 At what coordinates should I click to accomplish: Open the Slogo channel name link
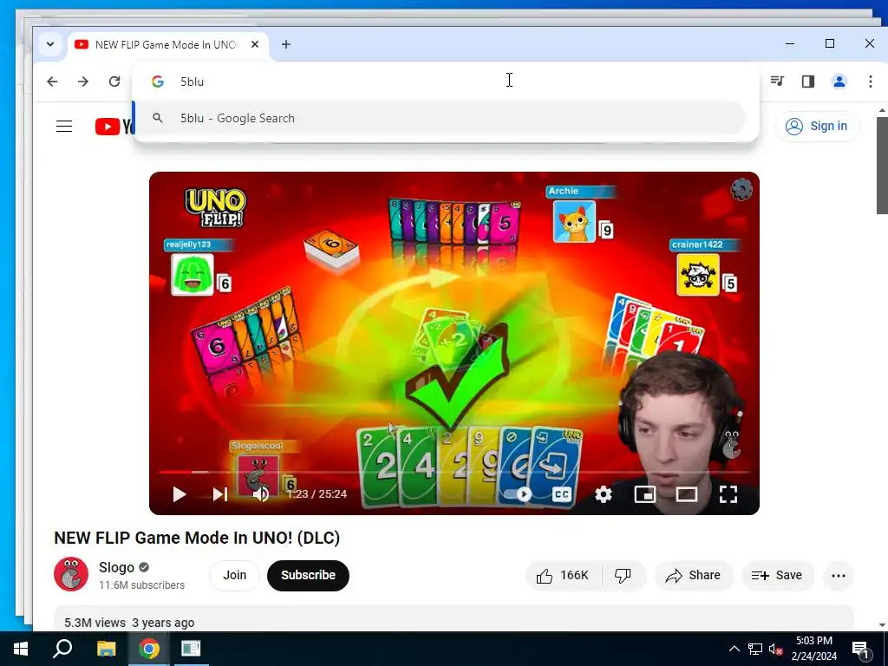(116, 567)
